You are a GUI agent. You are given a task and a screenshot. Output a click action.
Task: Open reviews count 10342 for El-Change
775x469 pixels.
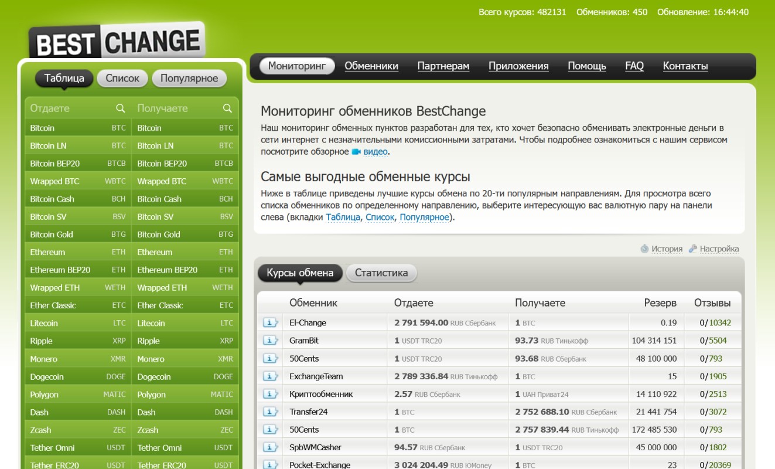720,322
